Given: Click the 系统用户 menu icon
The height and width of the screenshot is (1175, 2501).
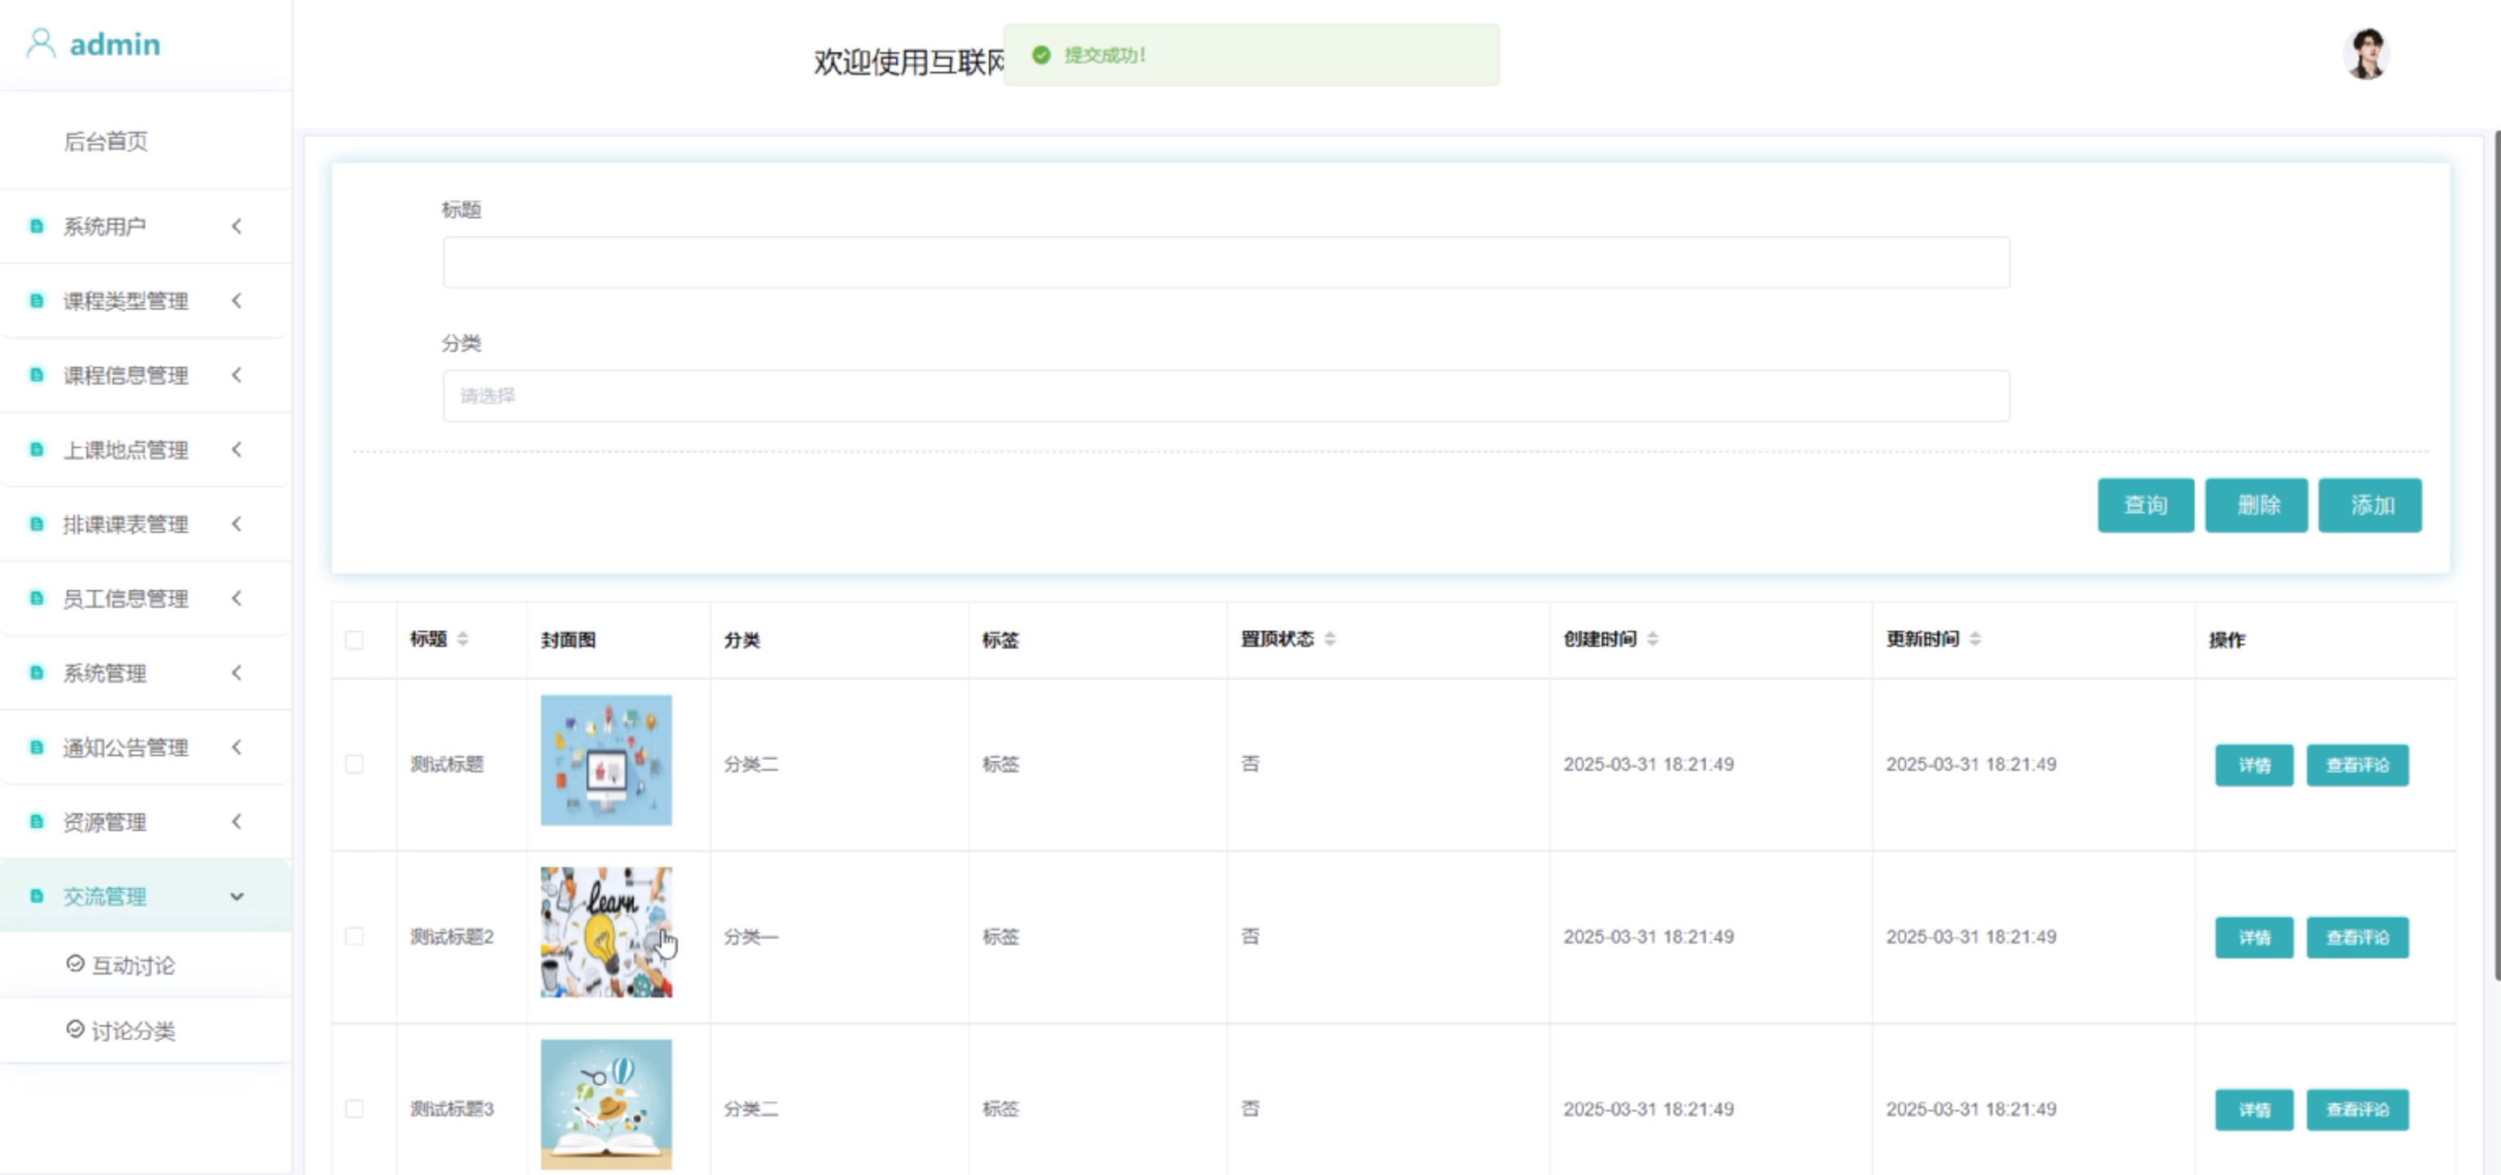Looking at the screenshot, I should click(x=37, y=227).
